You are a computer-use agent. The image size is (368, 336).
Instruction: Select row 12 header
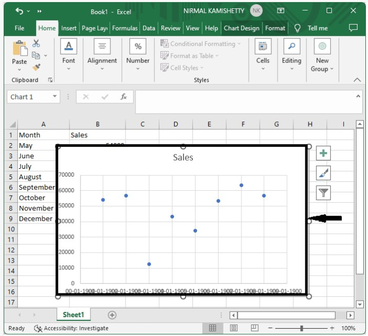point(11,250)
